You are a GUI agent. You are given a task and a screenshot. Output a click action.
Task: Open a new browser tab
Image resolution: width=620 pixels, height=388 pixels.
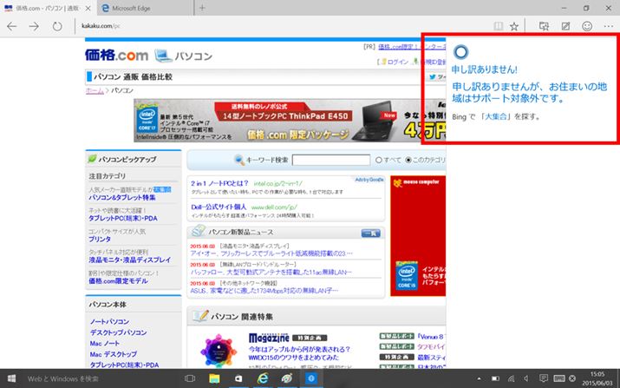pyautogui.click(x=202, y=8)
